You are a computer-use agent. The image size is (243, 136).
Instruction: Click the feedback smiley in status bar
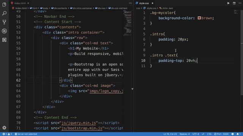(x=232, y=134)
